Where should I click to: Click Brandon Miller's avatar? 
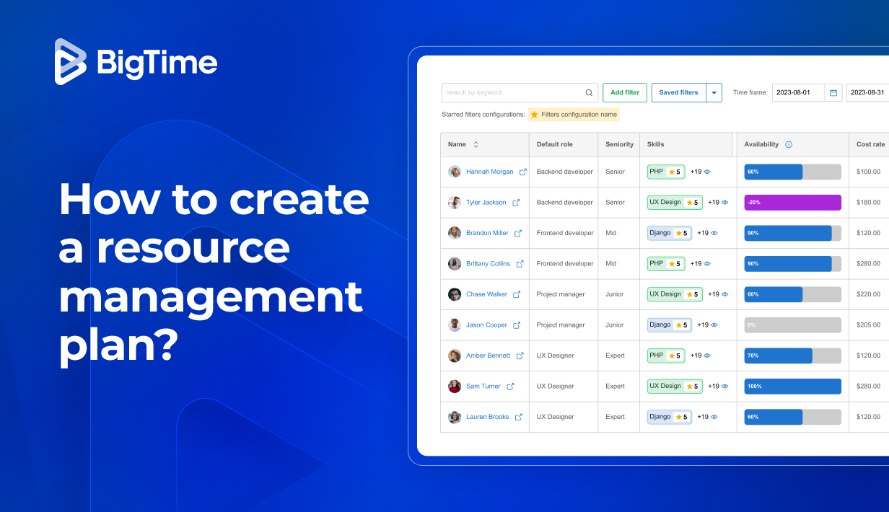[x=455, y=233]
